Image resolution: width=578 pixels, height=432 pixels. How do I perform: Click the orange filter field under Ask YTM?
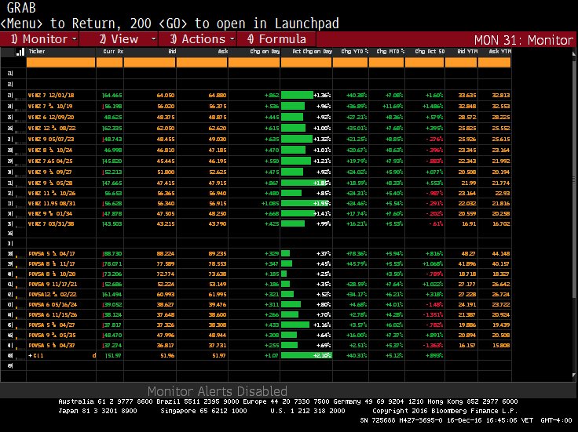pos(494,63)
